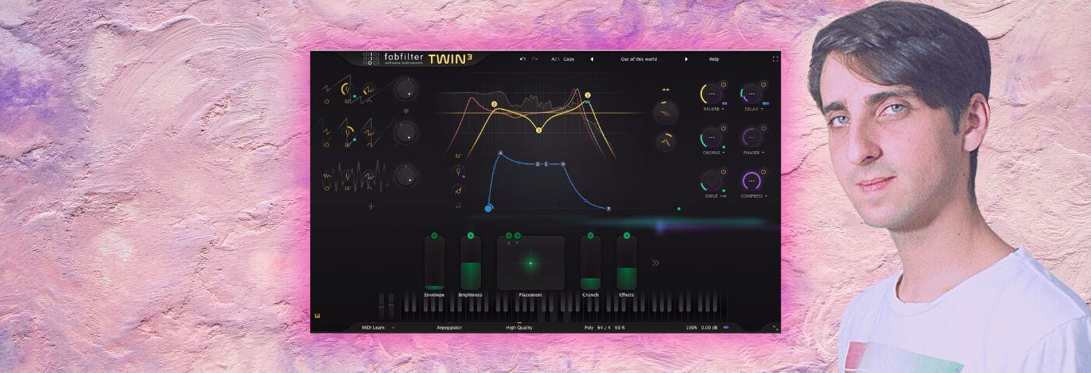The width and height of the screenshot is (1091, 373).
Task: Go to the next preset arrow
Action: click(x=687, y=59)
